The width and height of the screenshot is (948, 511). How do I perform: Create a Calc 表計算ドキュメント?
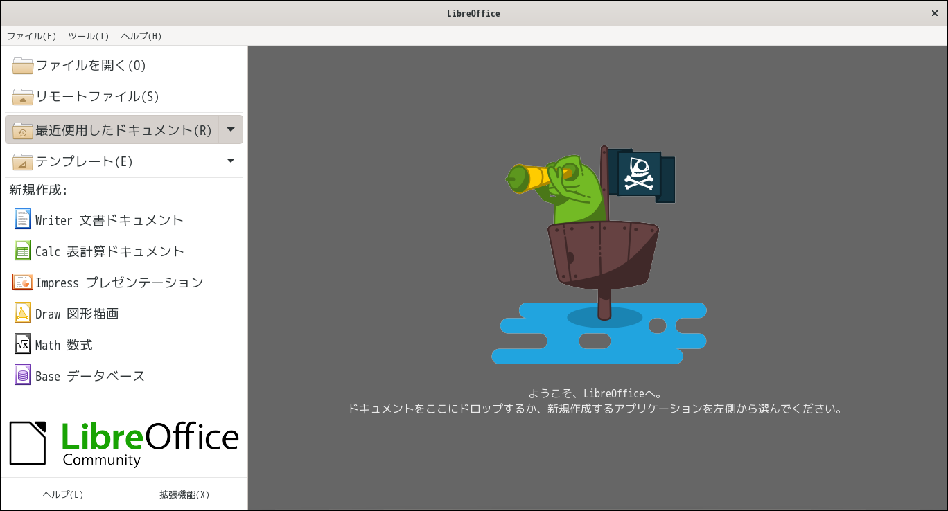point(124,251)
